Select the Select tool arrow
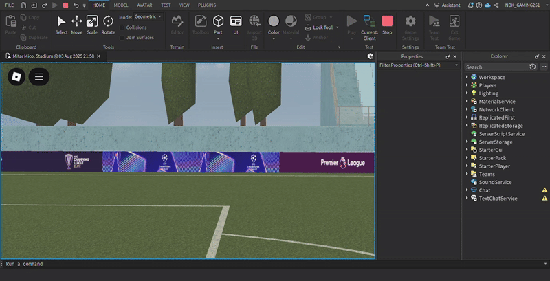550x281 pixels. coord(61,22)
